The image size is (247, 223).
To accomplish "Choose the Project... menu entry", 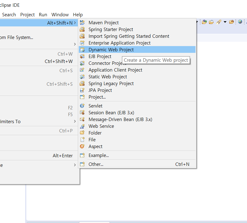I will tap(137, 97).
